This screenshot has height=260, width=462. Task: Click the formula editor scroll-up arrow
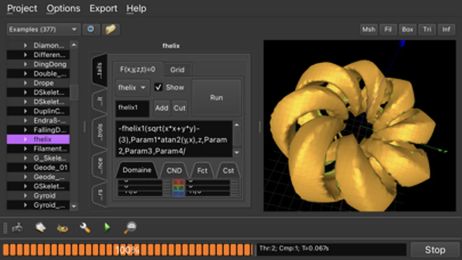(237, 125)
